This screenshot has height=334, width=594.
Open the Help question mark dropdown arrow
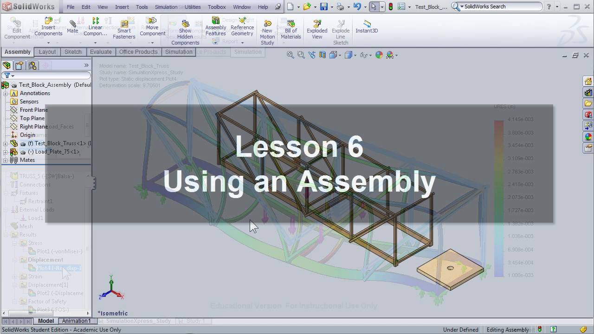[557, 6]
